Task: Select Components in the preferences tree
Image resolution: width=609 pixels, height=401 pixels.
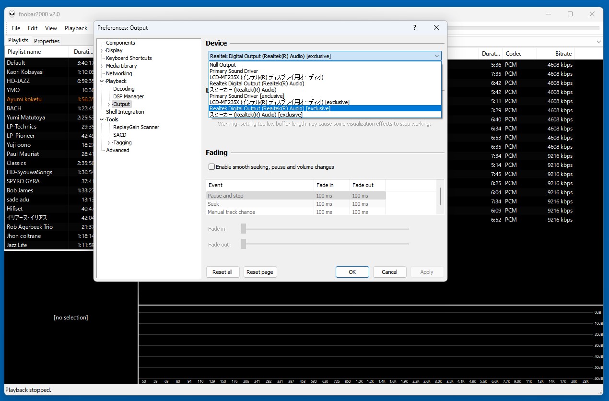Action: (120, 43)
